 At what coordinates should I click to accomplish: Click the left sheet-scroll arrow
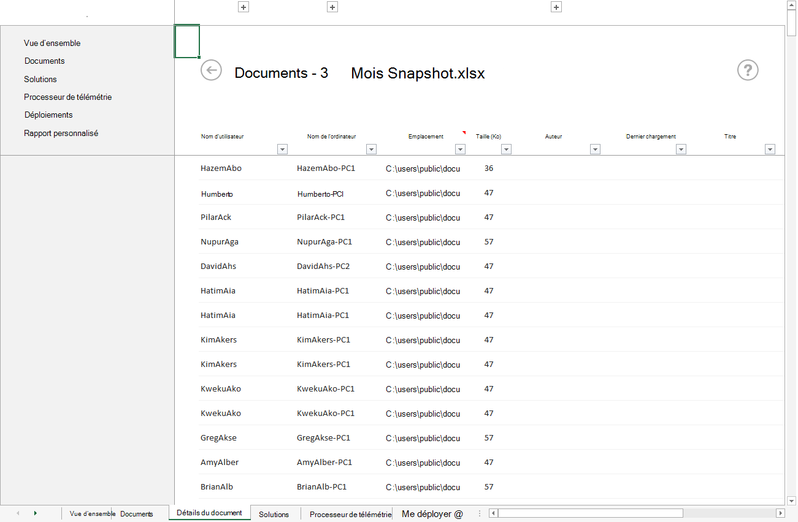[19, 513]
